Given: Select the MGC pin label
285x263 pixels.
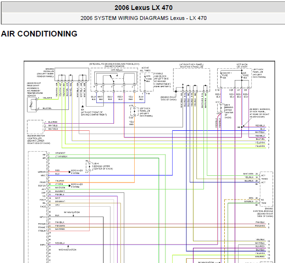Looking at the screenshot, I should tap(43, 175).
